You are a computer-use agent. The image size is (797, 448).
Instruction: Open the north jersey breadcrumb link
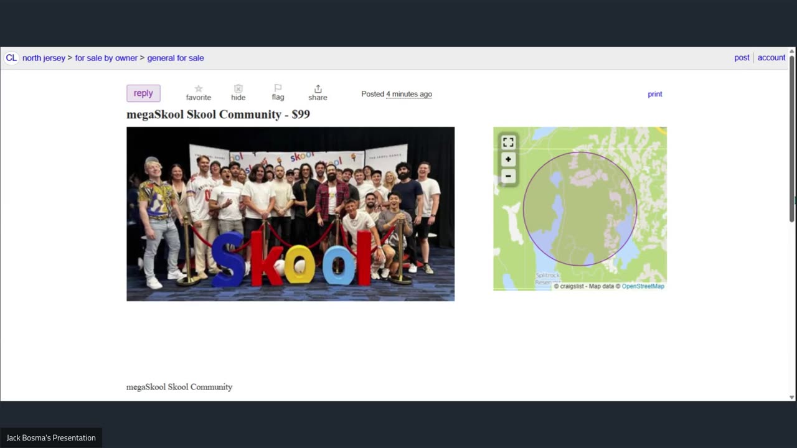[x=44, y=58]
